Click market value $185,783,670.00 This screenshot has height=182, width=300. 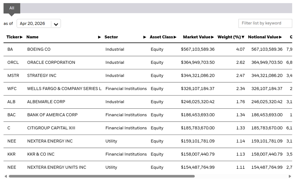tap(198, 128)
